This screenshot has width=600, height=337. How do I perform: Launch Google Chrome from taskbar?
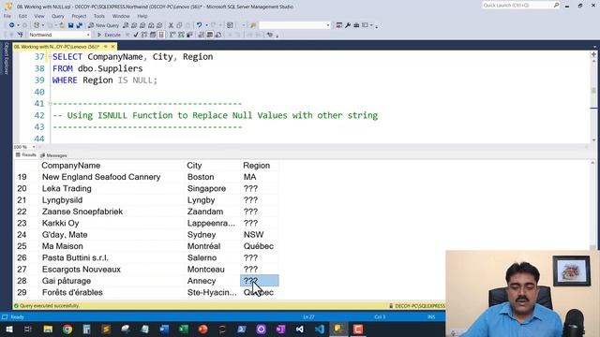click(x=67, y=329)
